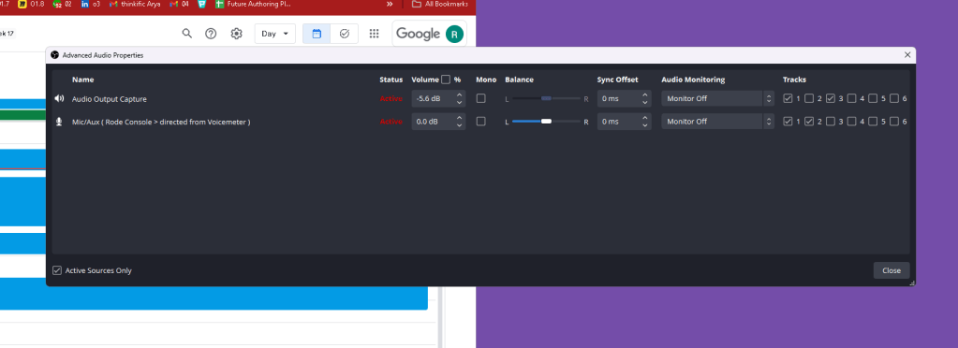
Task: Decrease volume dB for Mic/Aux
Action: (x=459, y=125)
